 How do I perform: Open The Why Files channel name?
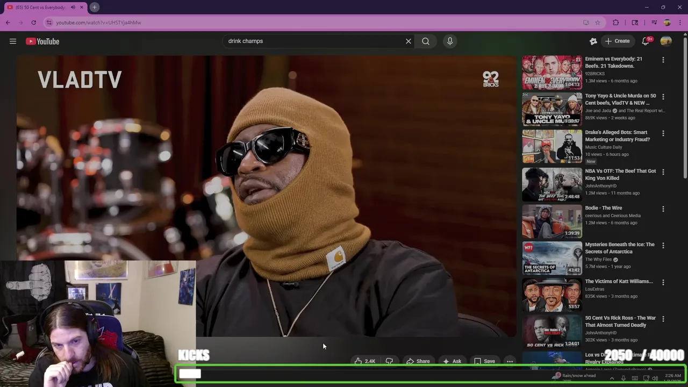599,260
